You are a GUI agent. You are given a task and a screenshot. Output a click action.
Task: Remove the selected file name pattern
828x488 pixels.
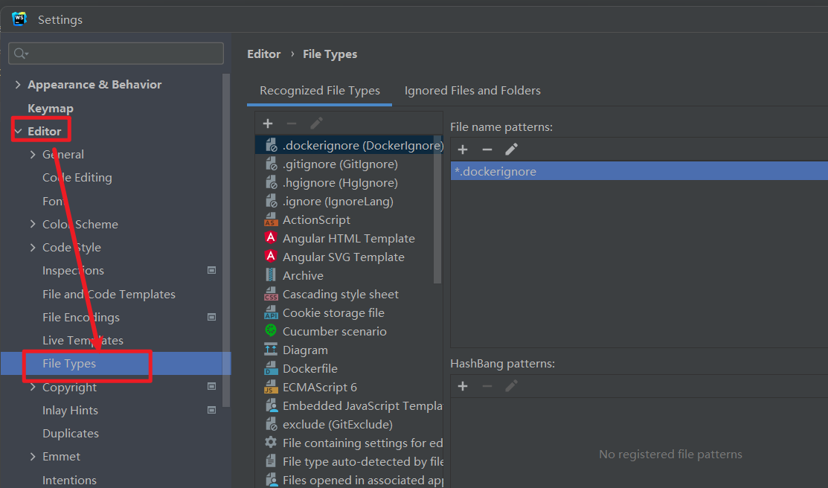[x=487, y=150]
